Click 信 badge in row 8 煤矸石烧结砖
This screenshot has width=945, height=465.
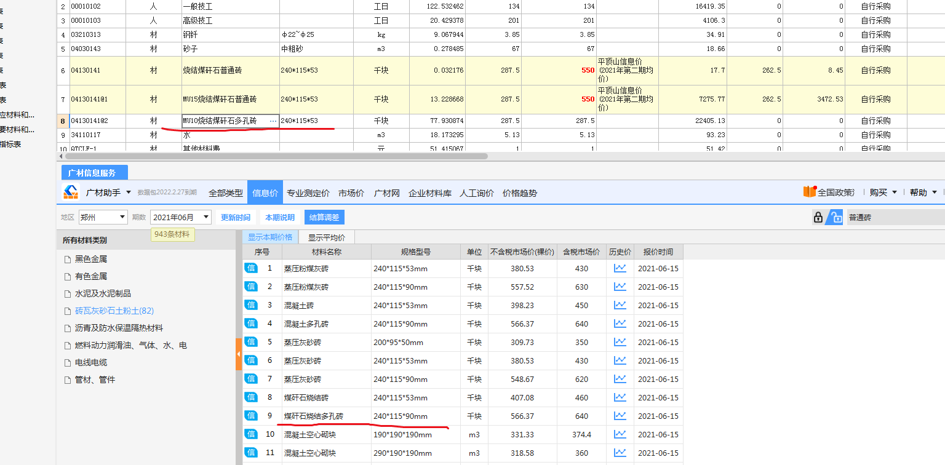tap(250, 397)
